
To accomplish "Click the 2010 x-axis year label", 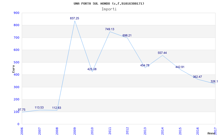I will pyautogui.click(x=92, y=131).
